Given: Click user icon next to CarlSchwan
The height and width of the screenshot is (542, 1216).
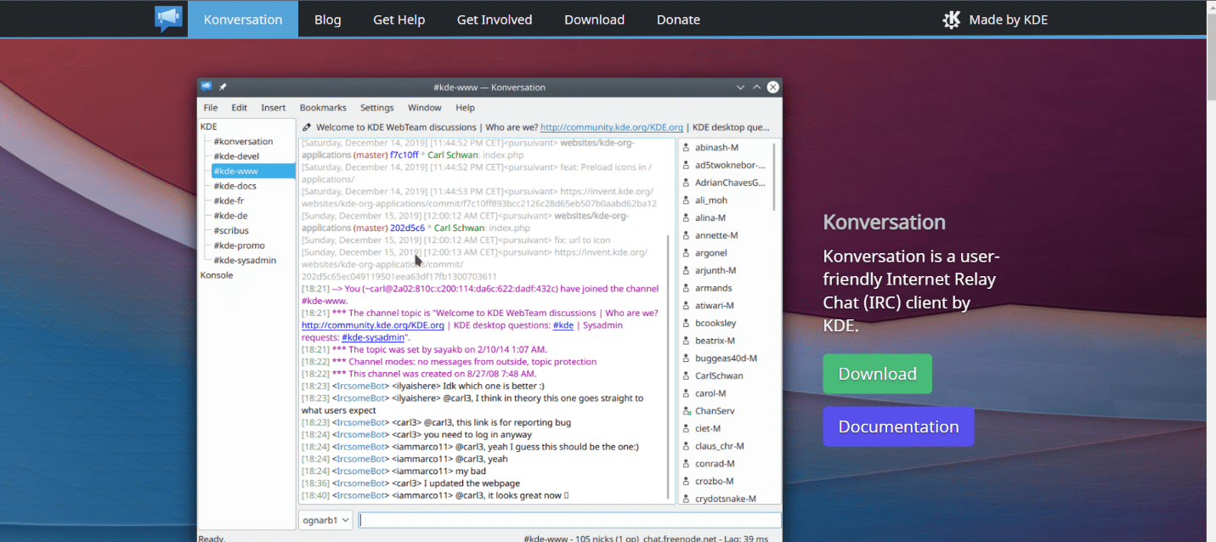Looking at the screenshot, I should coord(686,375).
